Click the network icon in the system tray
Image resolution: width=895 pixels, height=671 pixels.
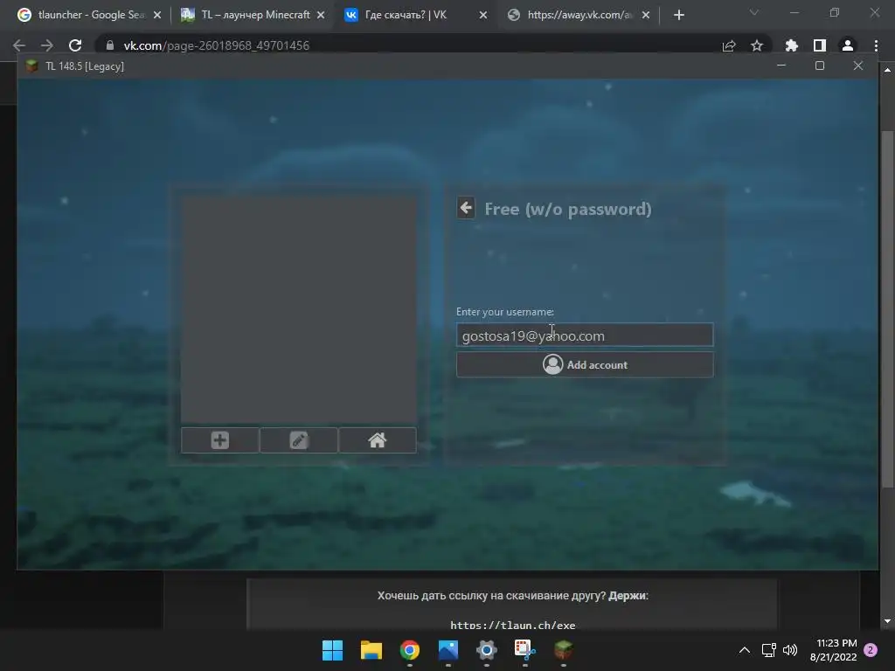click(x=768, y=650)
